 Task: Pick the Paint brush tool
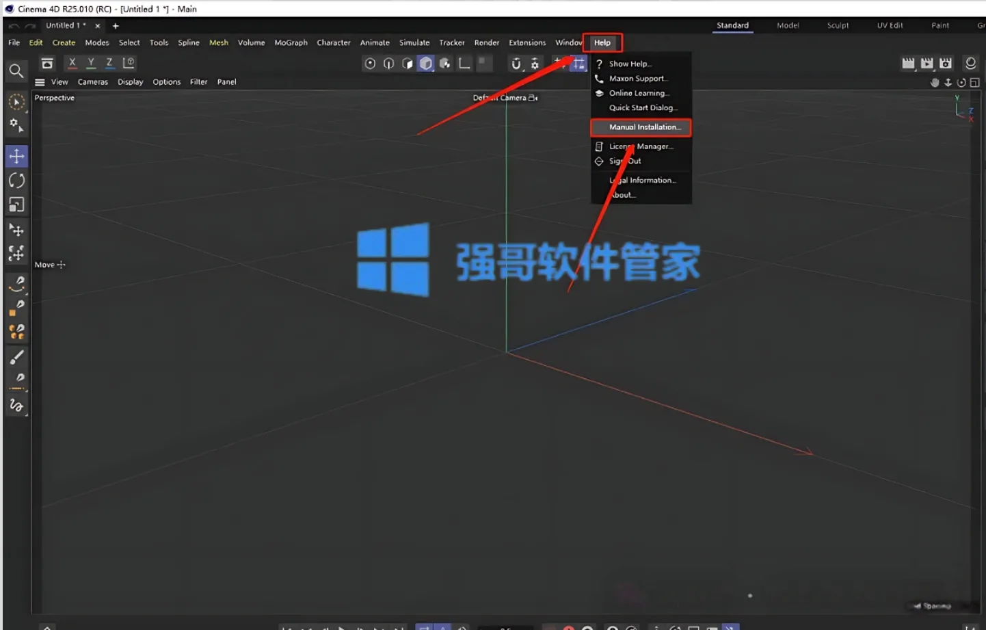pos(17,356)
